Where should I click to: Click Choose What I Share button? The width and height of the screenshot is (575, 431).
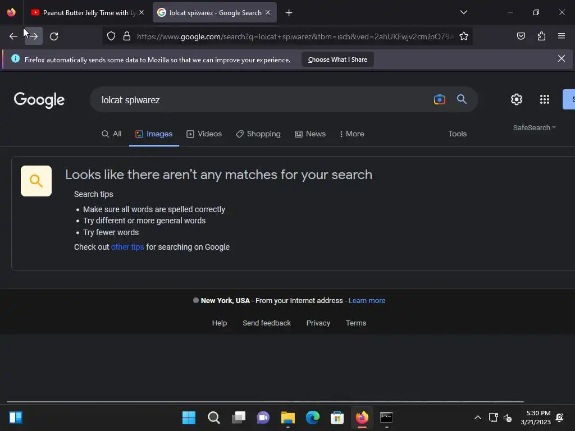click(337, 59)
